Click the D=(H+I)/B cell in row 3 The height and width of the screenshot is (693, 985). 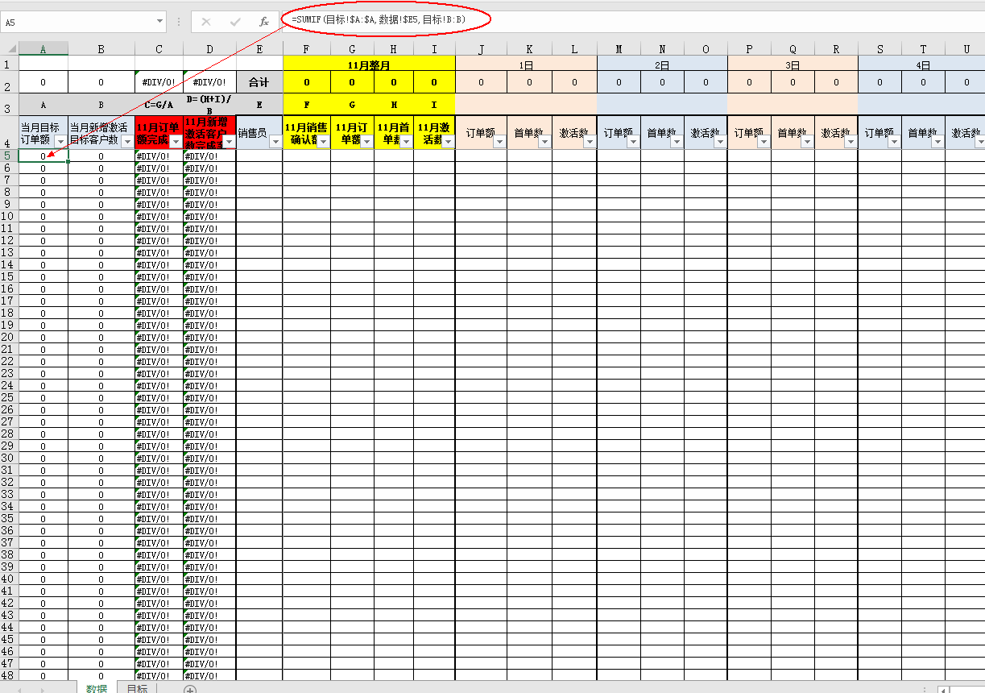click(x=209, y=105)
